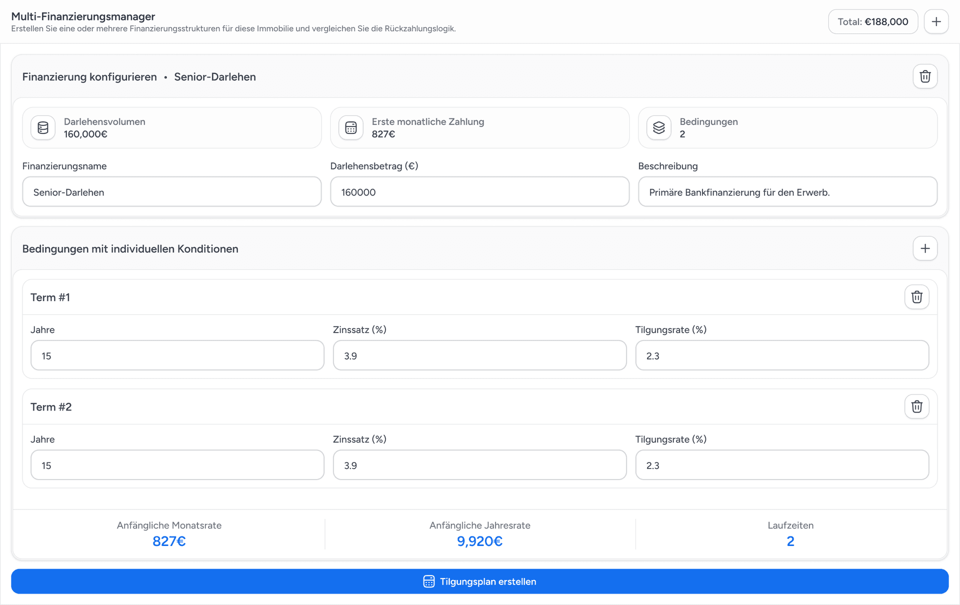This screenshot has width=960, height=605.
Task: Click the Tilgungsplan erstellen button
Action: pos(479,581)
